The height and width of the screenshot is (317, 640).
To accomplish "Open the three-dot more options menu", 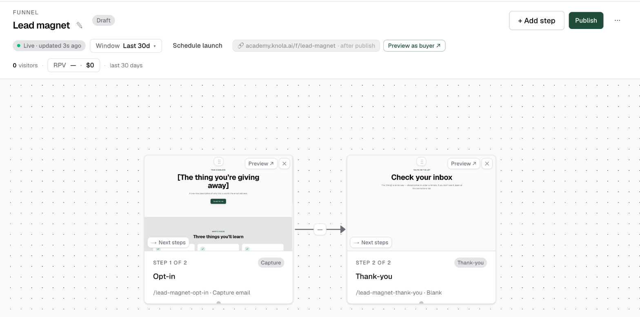I will pos(617,20).
